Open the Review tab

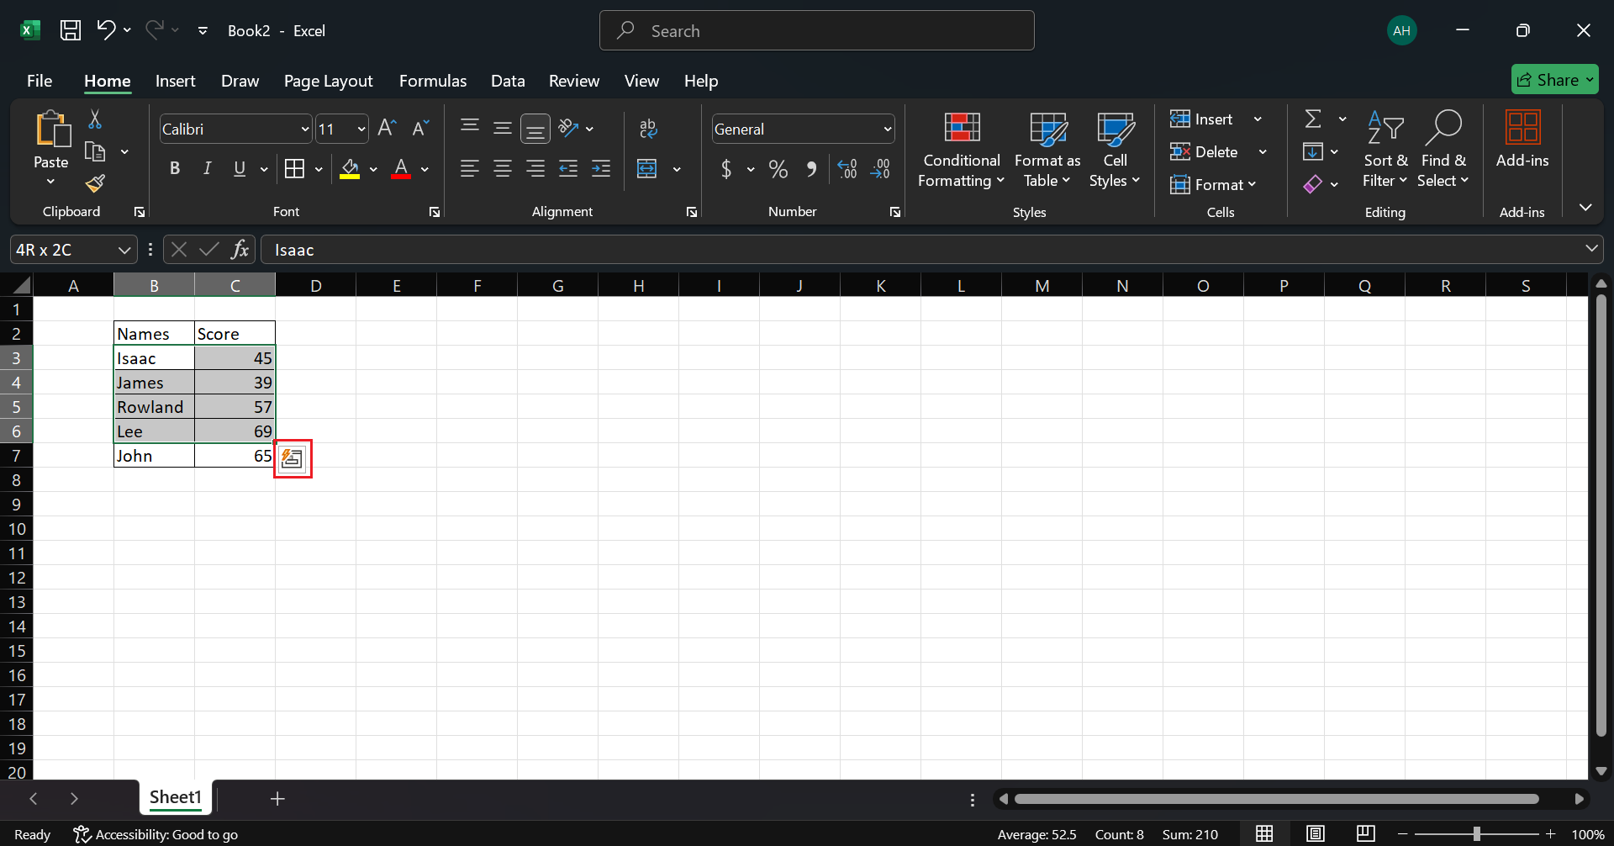(x=573, y=81)
